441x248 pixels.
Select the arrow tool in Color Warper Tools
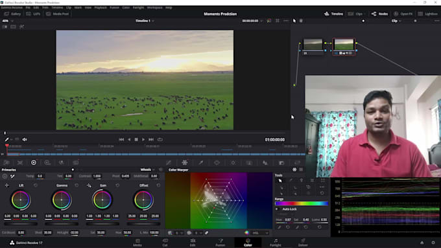[280, 181]
